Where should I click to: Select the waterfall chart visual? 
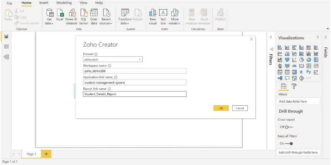point(280,60)
